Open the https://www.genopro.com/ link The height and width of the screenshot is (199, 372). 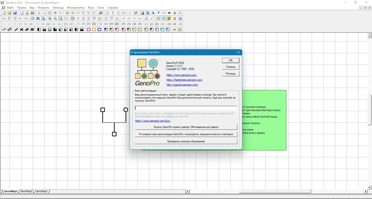click(182, 75)
